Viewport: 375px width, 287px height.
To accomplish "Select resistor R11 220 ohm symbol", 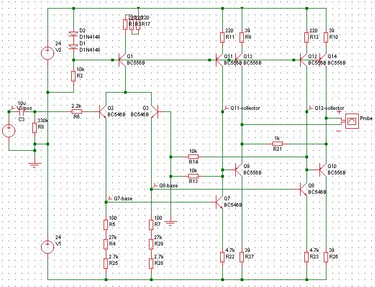I will (x=222, y=38).
